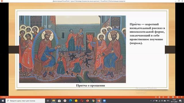Image resolution: width=184 pixels, height=103 pixels.
Task: Open Task View on the taskbar
Action: tap(48, 101)
